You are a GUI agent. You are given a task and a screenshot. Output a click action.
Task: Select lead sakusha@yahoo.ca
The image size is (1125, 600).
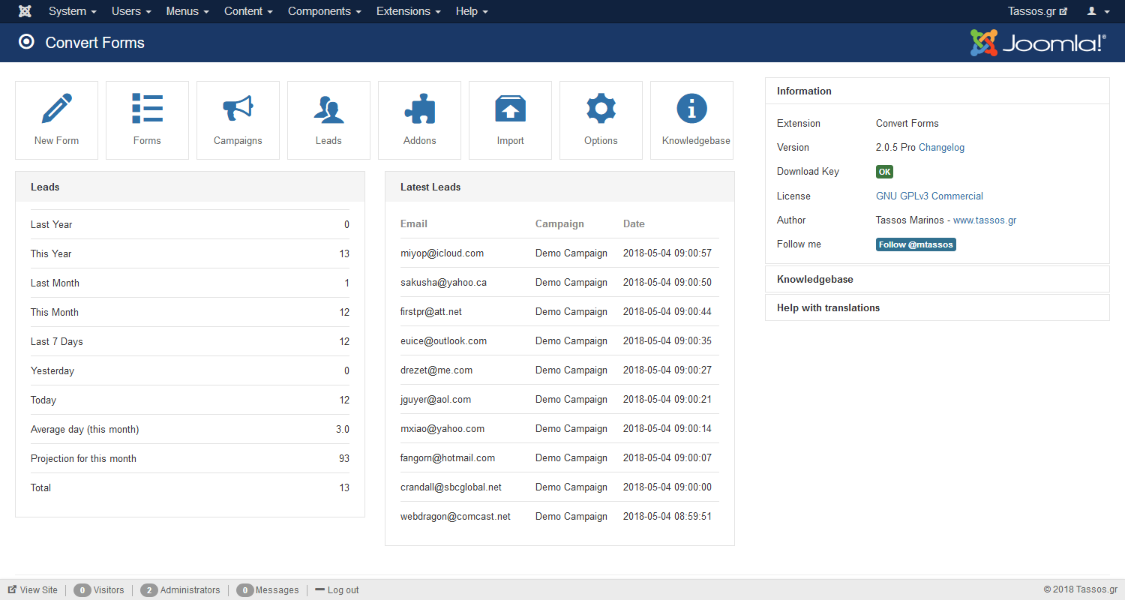(x=443, y=283)
